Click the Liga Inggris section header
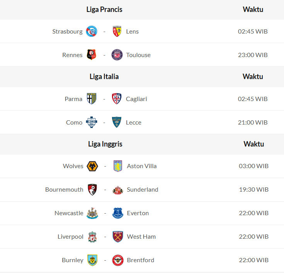This screenshot has width=284, height=273. pyautogui.click(x=105, y=144)
